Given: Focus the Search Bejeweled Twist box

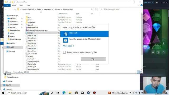Looking at the screenshot, I should tap(120, 9).
